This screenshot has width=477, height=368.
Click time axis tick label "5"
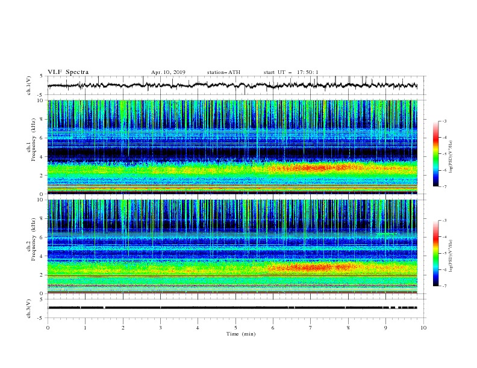[235, 328]
